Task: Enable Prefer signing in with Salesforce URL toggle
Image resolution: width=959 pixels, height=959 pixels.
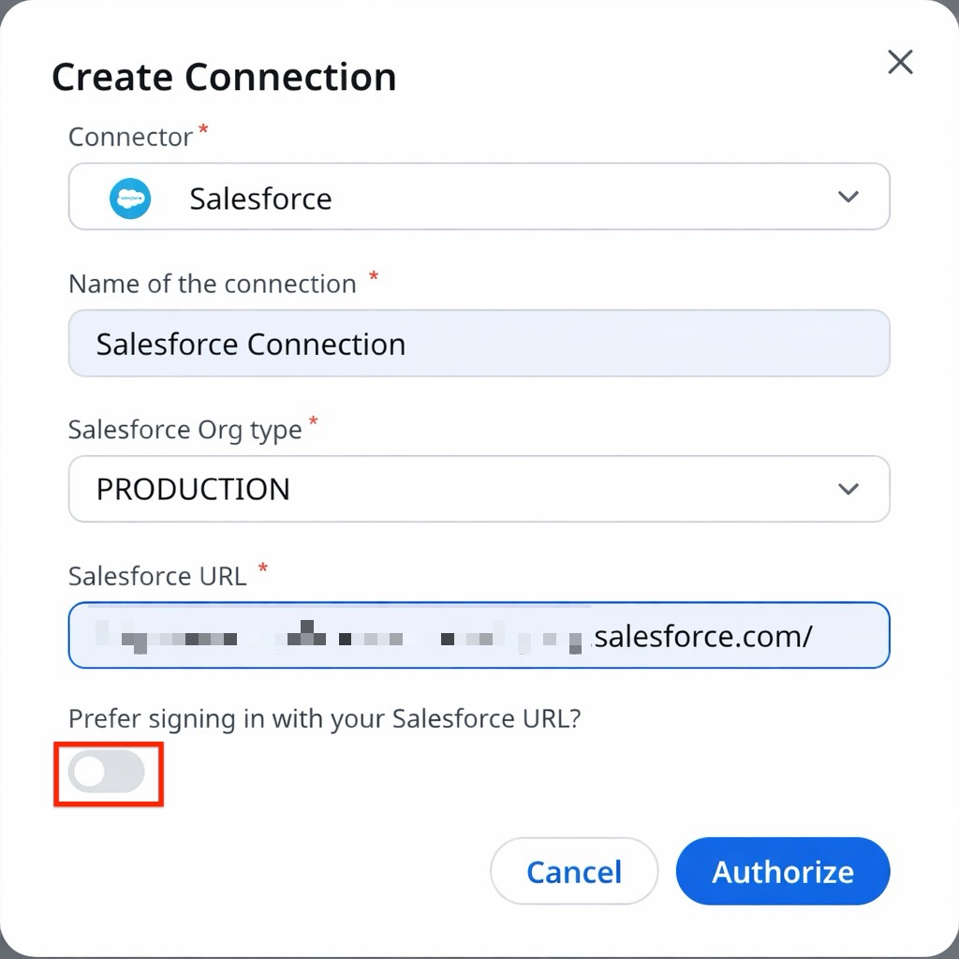Action: point(107,772)
